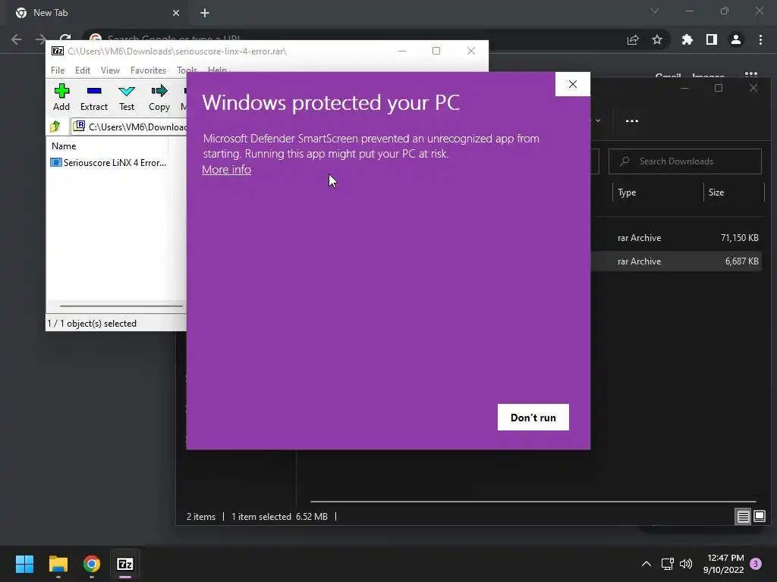Select the 6,687 KB rar Archive row

677,261
